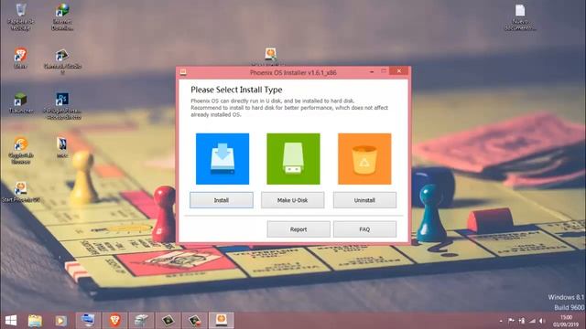Screen dimensions: 586x329
Task: Select the Start Phoenix OS desktop shortcut
Action: 21,192
